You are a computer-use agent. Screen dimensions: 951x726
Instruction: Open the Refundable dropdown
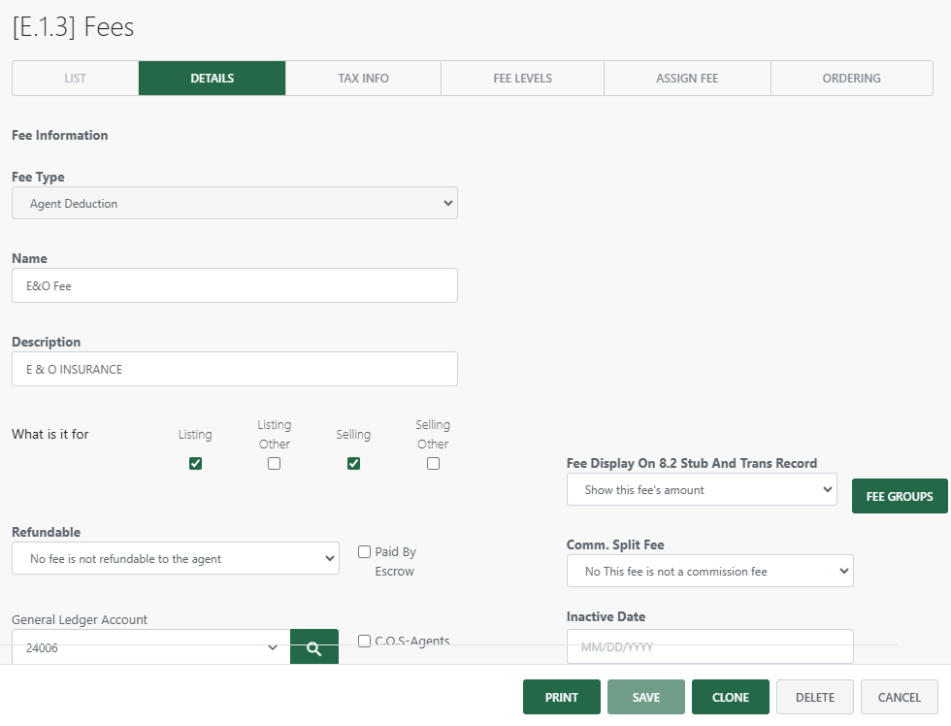(175, 558)
